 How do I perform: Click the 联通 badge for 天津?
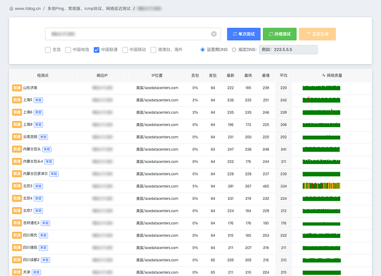coord(17,272)
